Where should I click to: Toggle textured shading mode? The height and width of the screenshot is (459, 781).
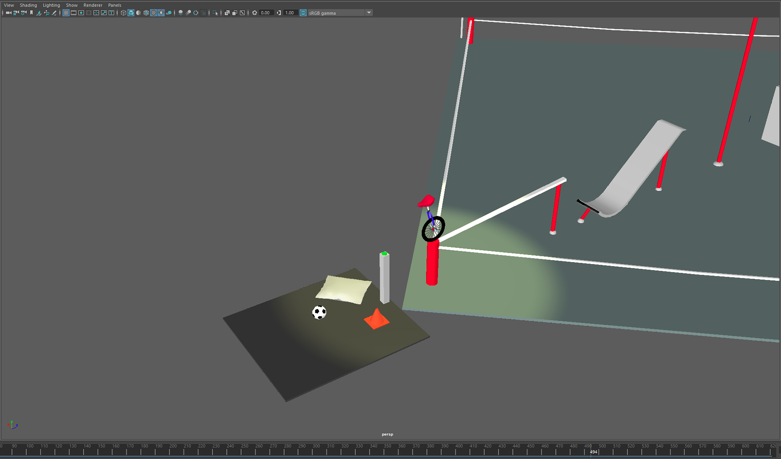click(x=154, y=13)
